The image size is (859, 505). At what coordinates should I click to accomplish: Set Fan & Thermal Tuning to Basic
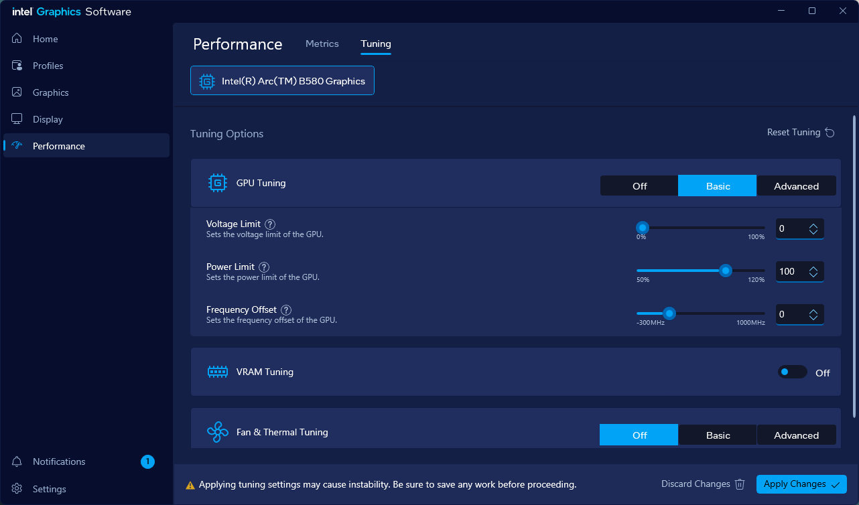718,435
